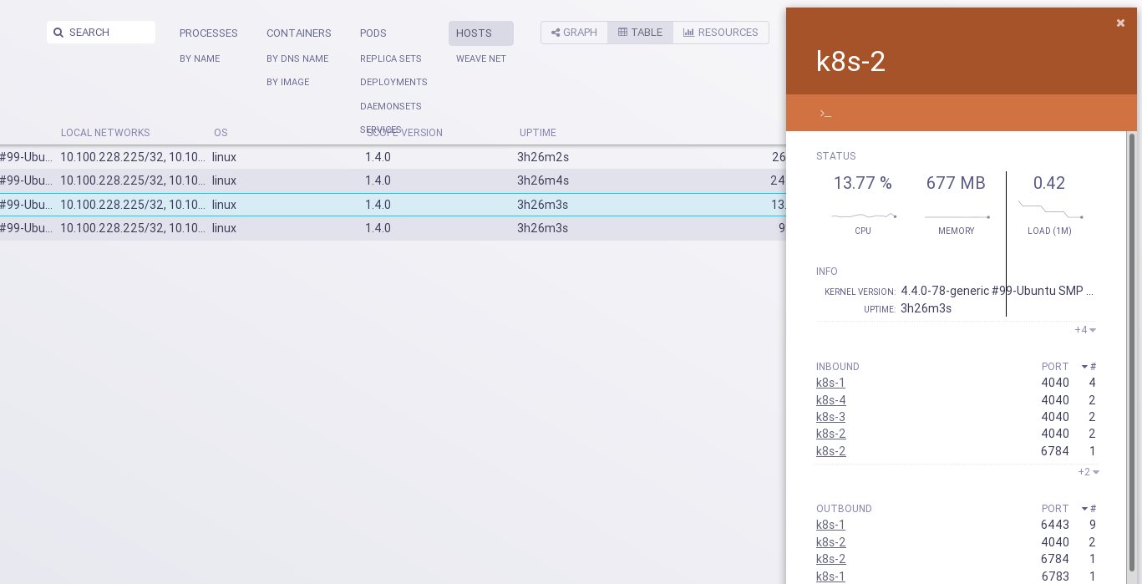Open outbound k8s-1 link on port 6443
This screenshot has width=1142, height=584.
point(830,526)
